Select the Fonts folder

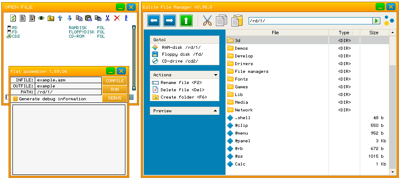tap(307, 79)
